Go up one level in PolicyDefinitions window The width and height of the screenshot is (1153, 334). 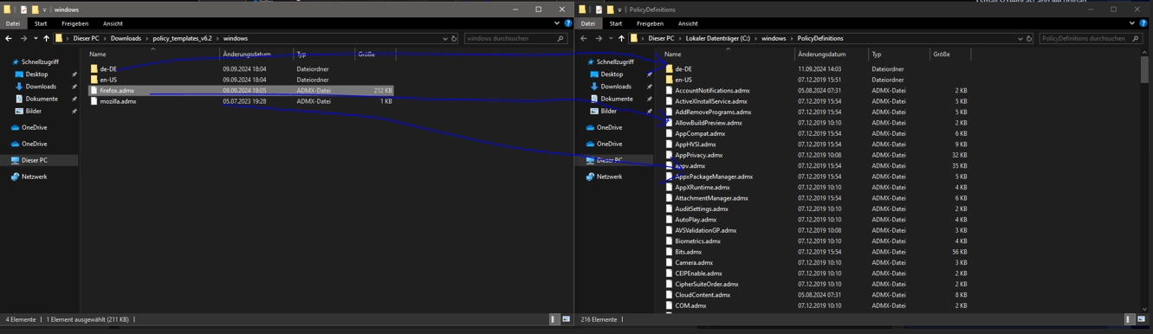pyautogui.click(x=621, y=38)
